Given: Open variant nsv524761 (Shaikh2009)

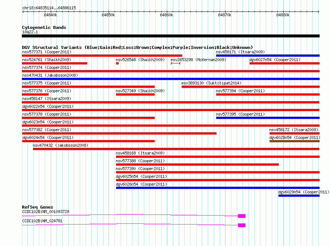Looking at the screenshot, I should [x=47, y=60].
